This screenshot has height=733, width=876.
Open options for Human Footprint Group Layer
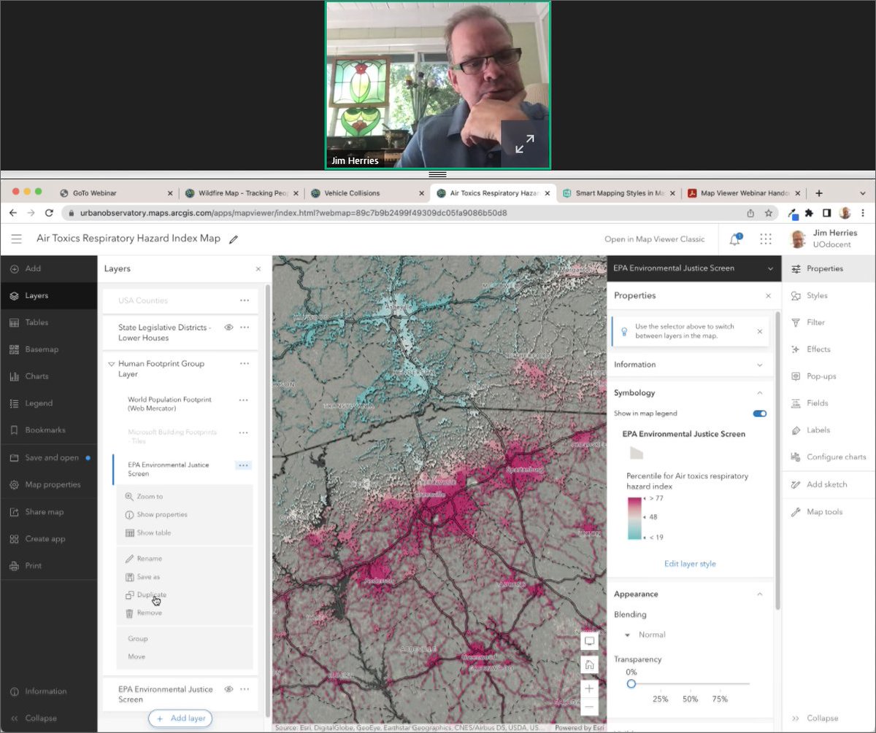tap(245, 363)
